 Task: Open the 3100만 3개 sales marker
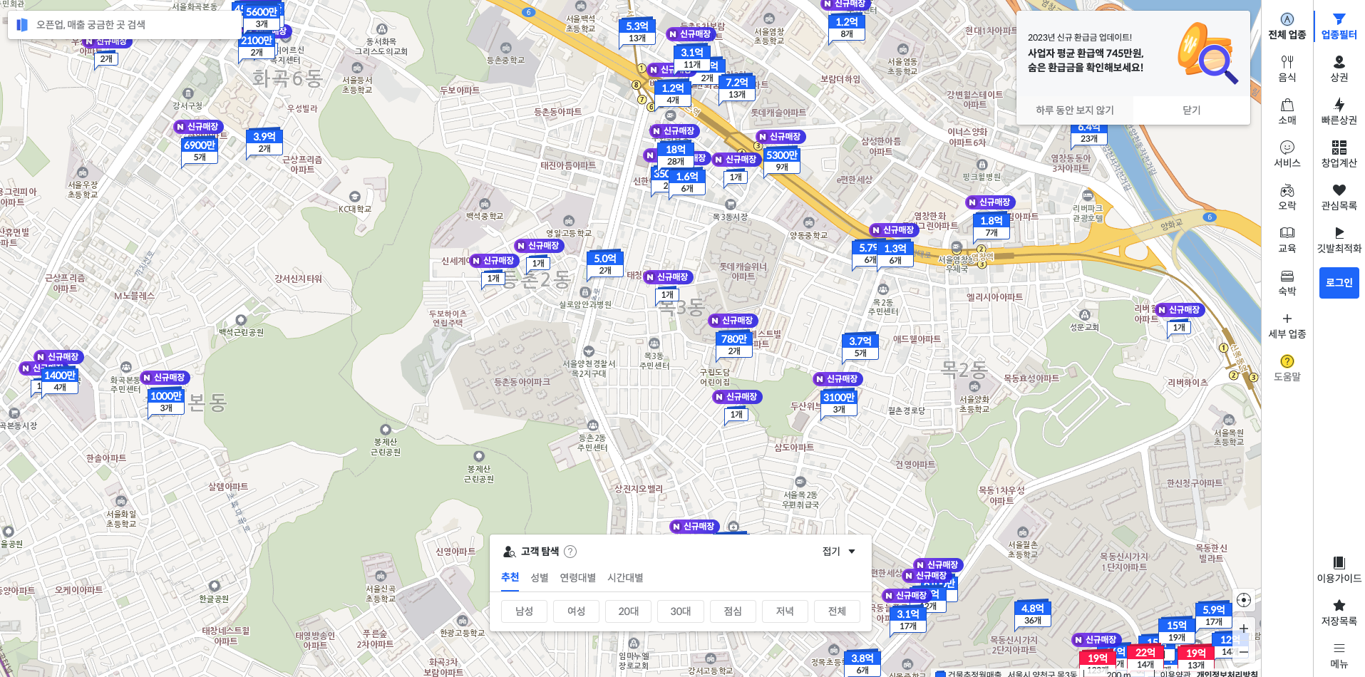pyautogui.click(x=839, y=403)
